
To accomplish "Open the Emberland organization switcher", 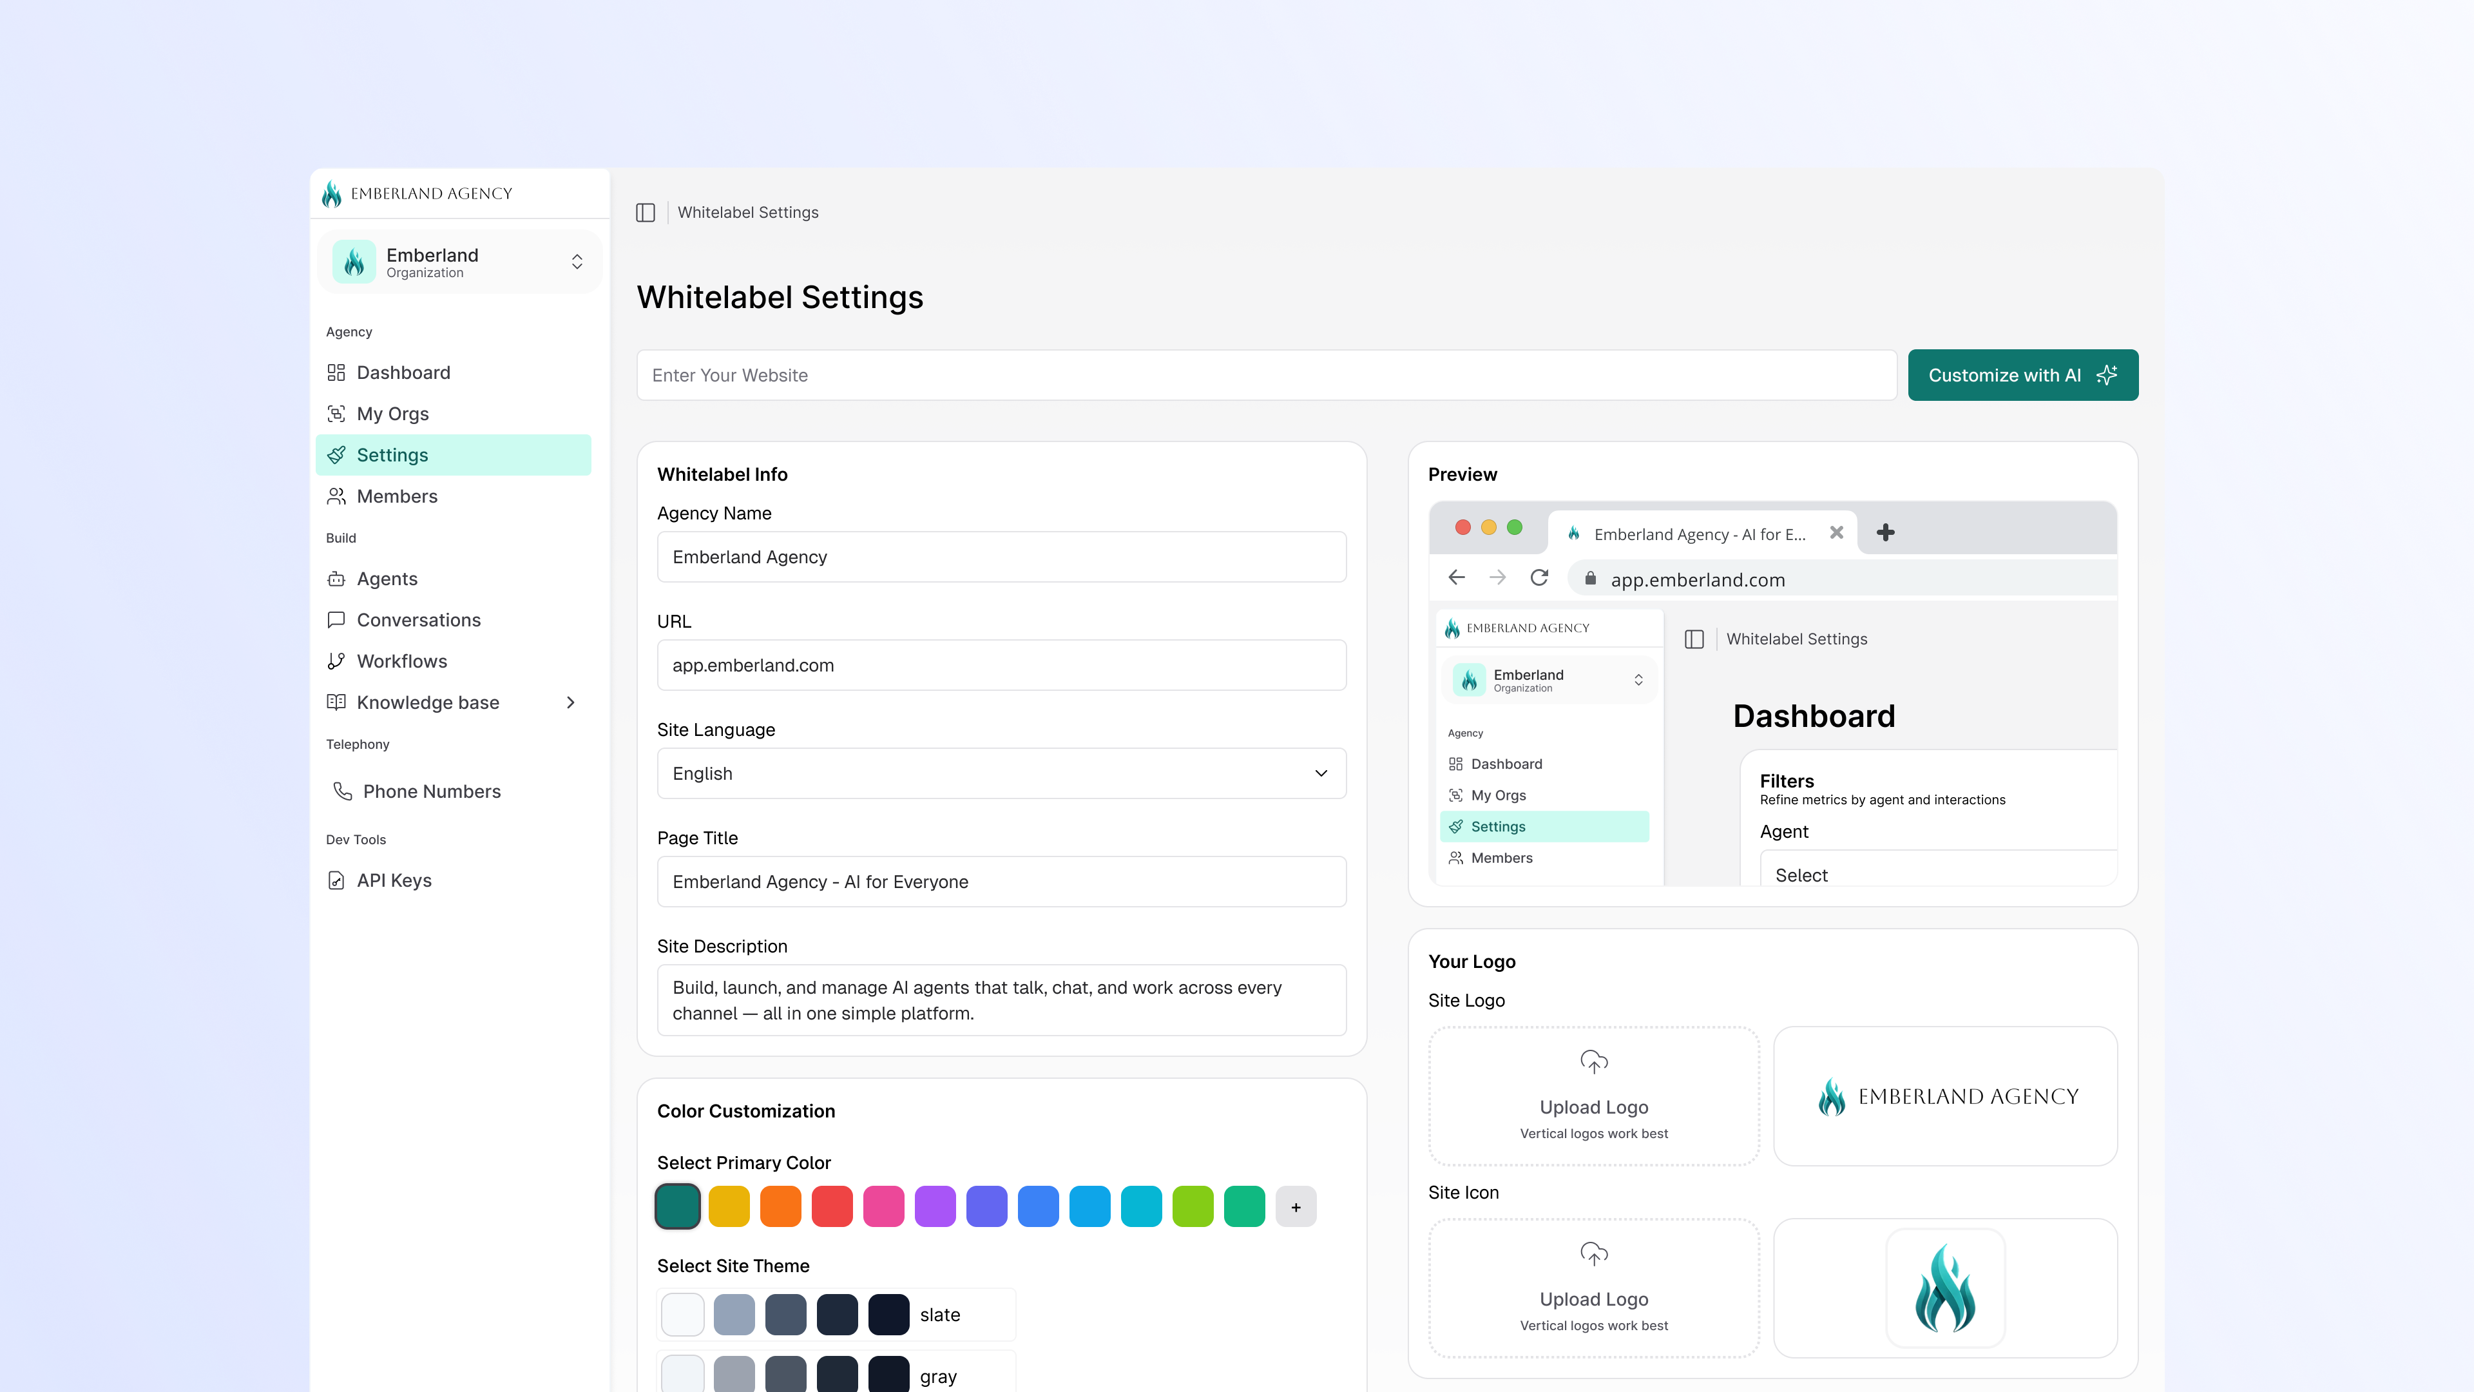I will click(x=459, y=260).
